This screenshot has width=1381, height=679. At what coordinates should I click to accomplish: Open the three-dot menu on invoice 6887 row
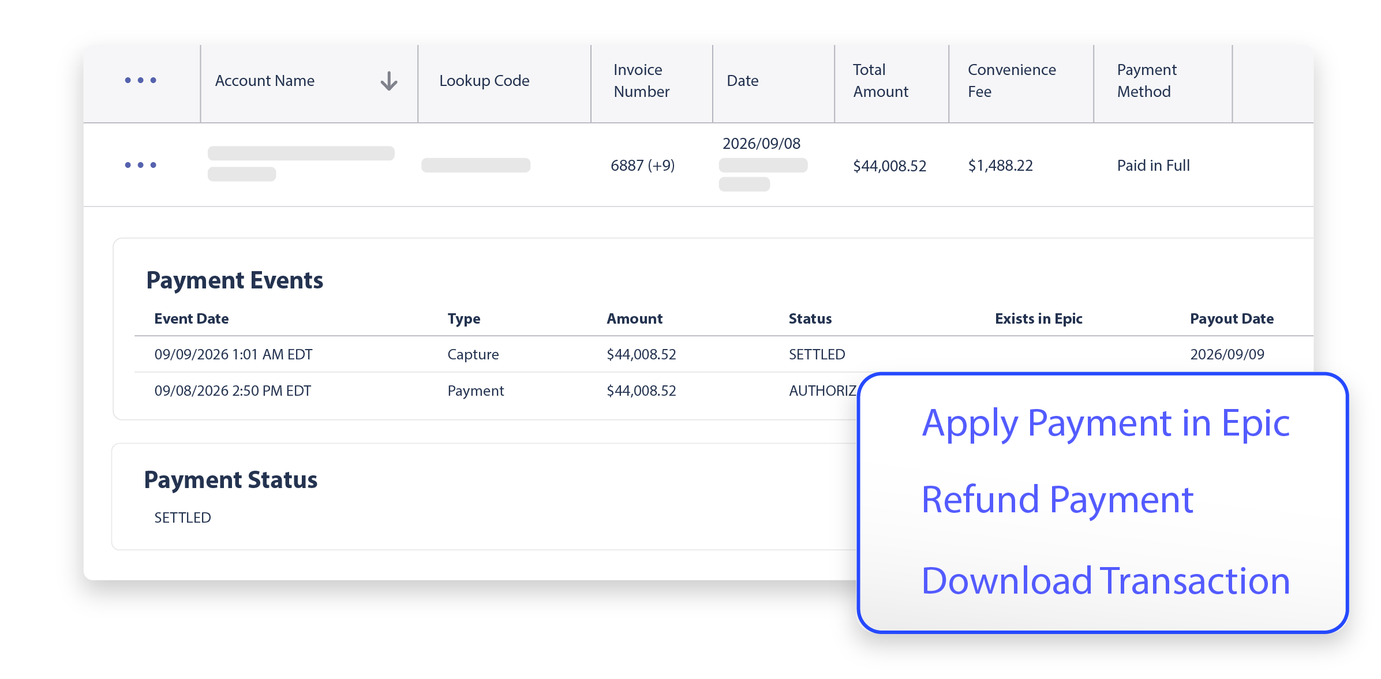point(141,165)
